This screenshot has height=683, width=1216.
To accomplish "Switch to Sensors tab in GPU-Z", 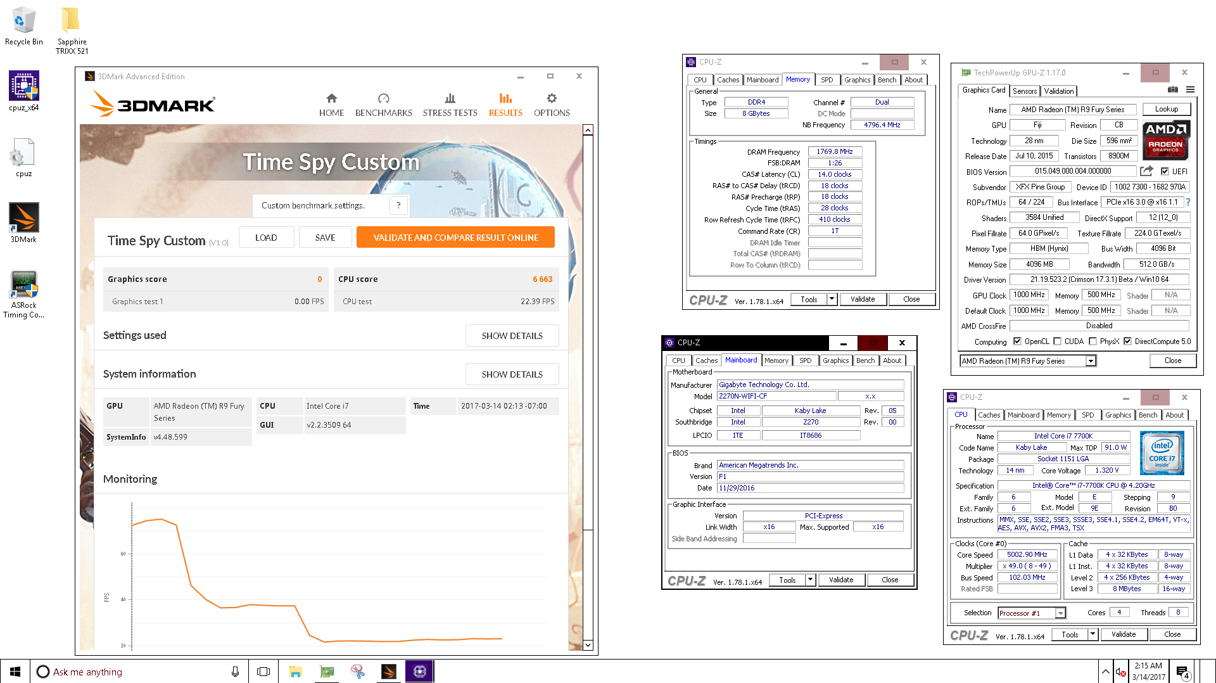I will (1024, 91).
